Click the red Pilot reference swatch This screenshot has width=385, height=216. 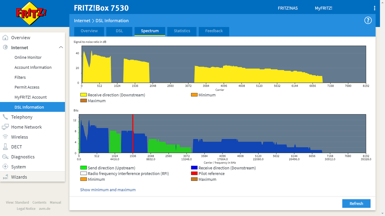click(x=194, y=173)
